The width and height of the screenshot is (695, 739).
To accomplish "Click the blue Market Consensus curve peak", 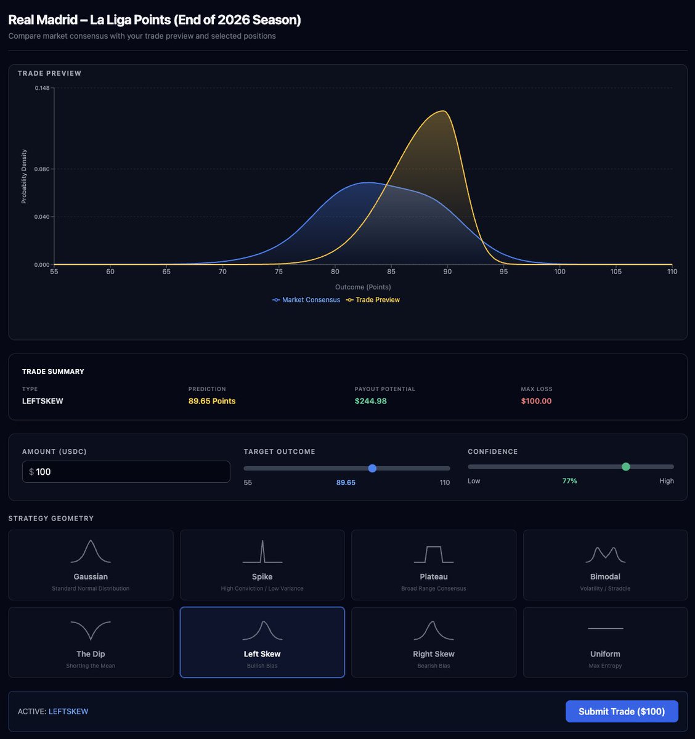I will click(368, 182).
